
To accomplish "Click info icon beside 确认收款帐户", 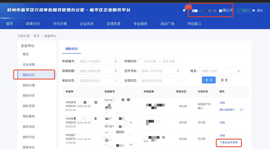I will pos(241,110).
